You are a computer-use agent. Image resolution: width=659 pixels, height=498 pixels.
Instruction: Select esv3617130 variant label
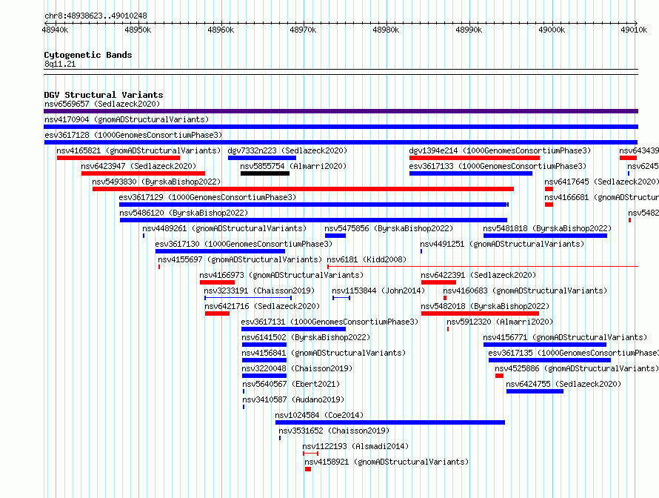244,244
